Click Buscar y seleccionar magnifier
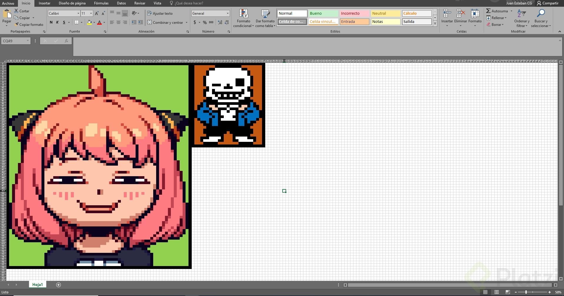This screenshot has width=564, height=296. pyautogui.click(x=541, y=14)
